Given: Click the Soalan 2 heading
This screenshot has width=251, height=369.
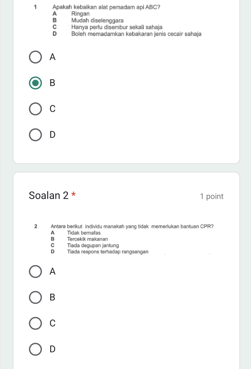Looking at the screenshot, I should pyautogui.click(x=49, y=196).
